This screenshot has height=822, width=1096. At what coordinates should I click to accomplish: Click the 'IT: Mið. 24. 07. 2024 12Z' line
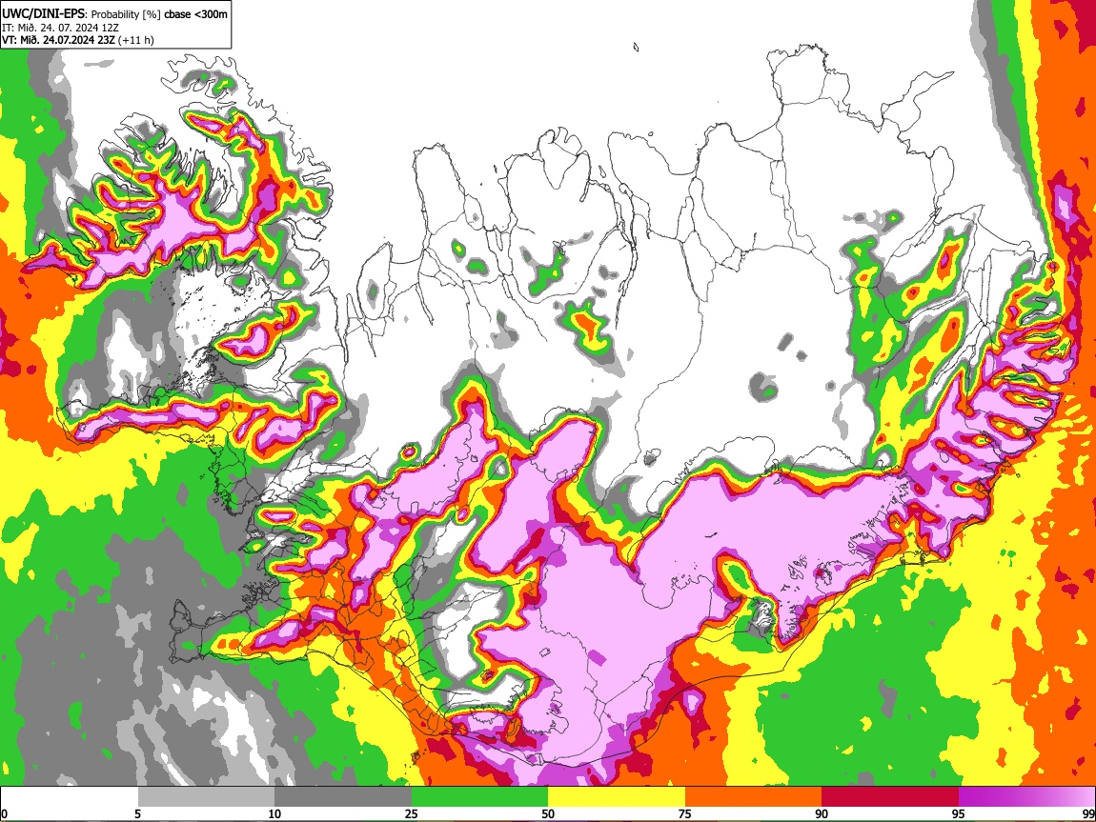(x=60, y=28)
